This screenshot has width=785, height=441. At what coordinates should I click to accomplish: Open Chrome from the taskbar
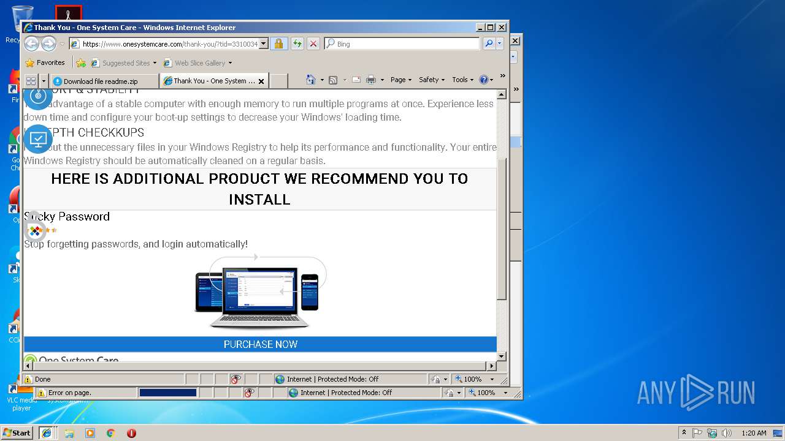click(x=111, y=433)
